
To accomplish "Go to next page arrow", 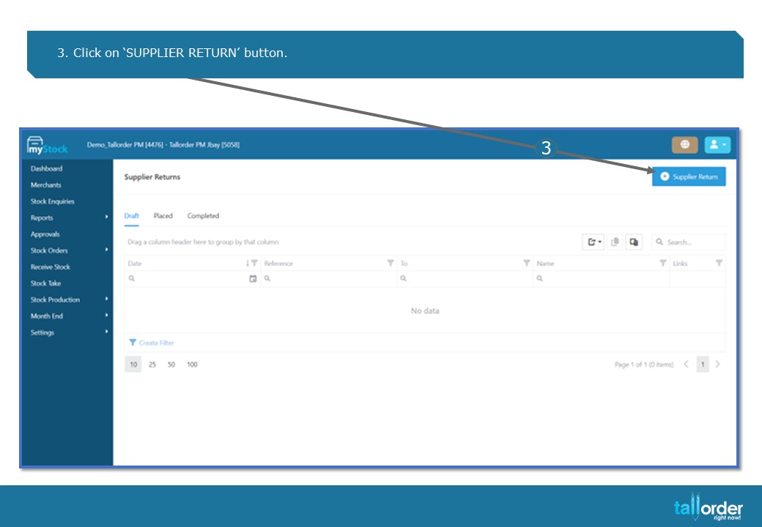I will pyautogui.click(x=717, y=364).
